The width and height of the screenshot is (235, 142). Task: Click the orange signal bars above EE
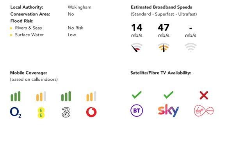41,96
